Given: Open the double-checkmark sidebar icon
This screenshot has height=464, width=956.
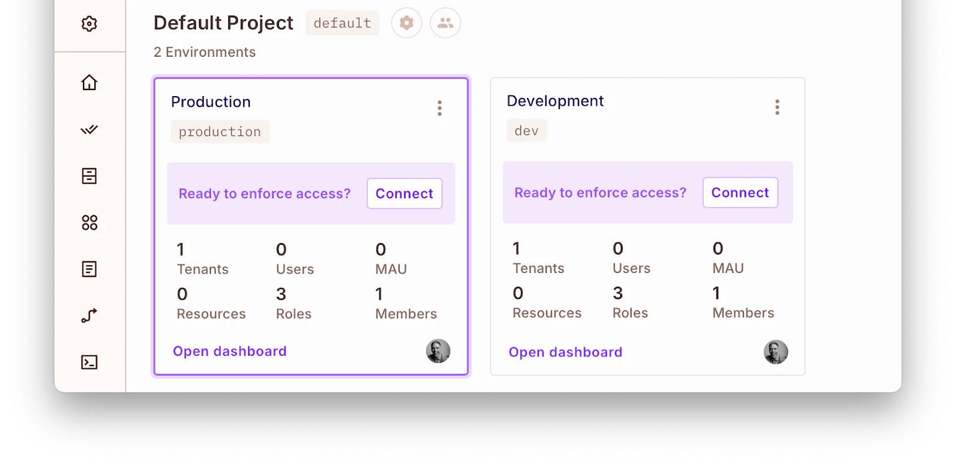Looking at the screenshot, I should click(89, 130).
